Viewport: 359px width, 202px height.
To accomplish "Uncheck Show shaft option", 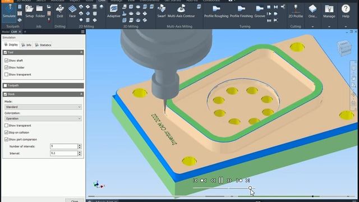I will (x=6, y=61).
